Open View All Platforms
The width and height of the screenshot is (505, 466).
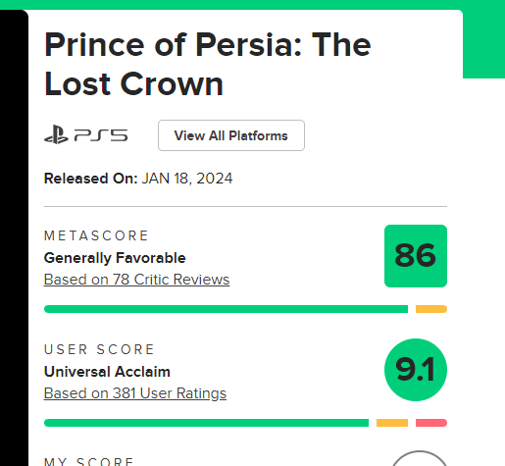tap(231, 135)
